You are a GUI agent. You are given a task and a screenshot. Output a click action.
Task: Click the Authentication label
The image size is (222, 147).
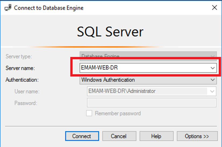[22, 80]
